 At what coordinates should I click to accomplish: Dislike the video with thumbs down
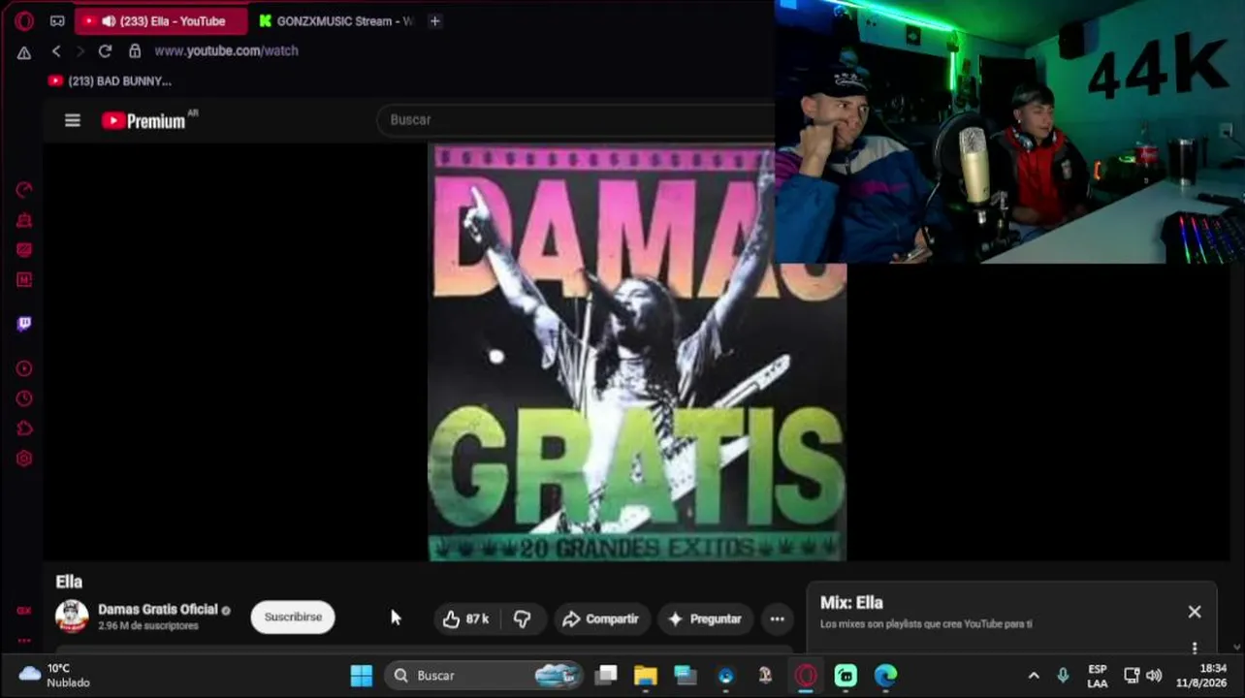click(x=523, y=619)
